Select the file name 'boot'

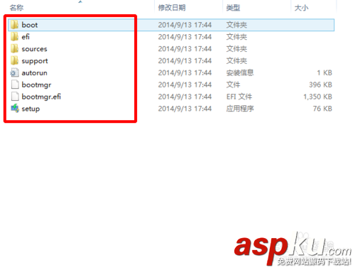pos(30,25)
